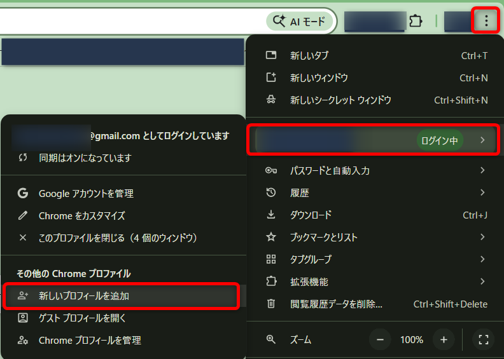Click the zoom out minus button

(x=380, y=340)
